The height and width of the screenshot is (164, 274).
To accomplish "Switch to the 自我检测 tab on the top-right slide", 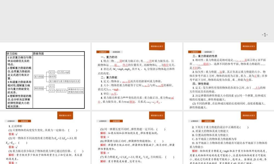I will tap(207, 52).
